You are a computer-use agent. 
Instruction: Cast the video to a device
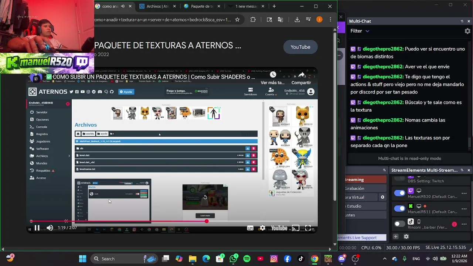click(295, 228)
